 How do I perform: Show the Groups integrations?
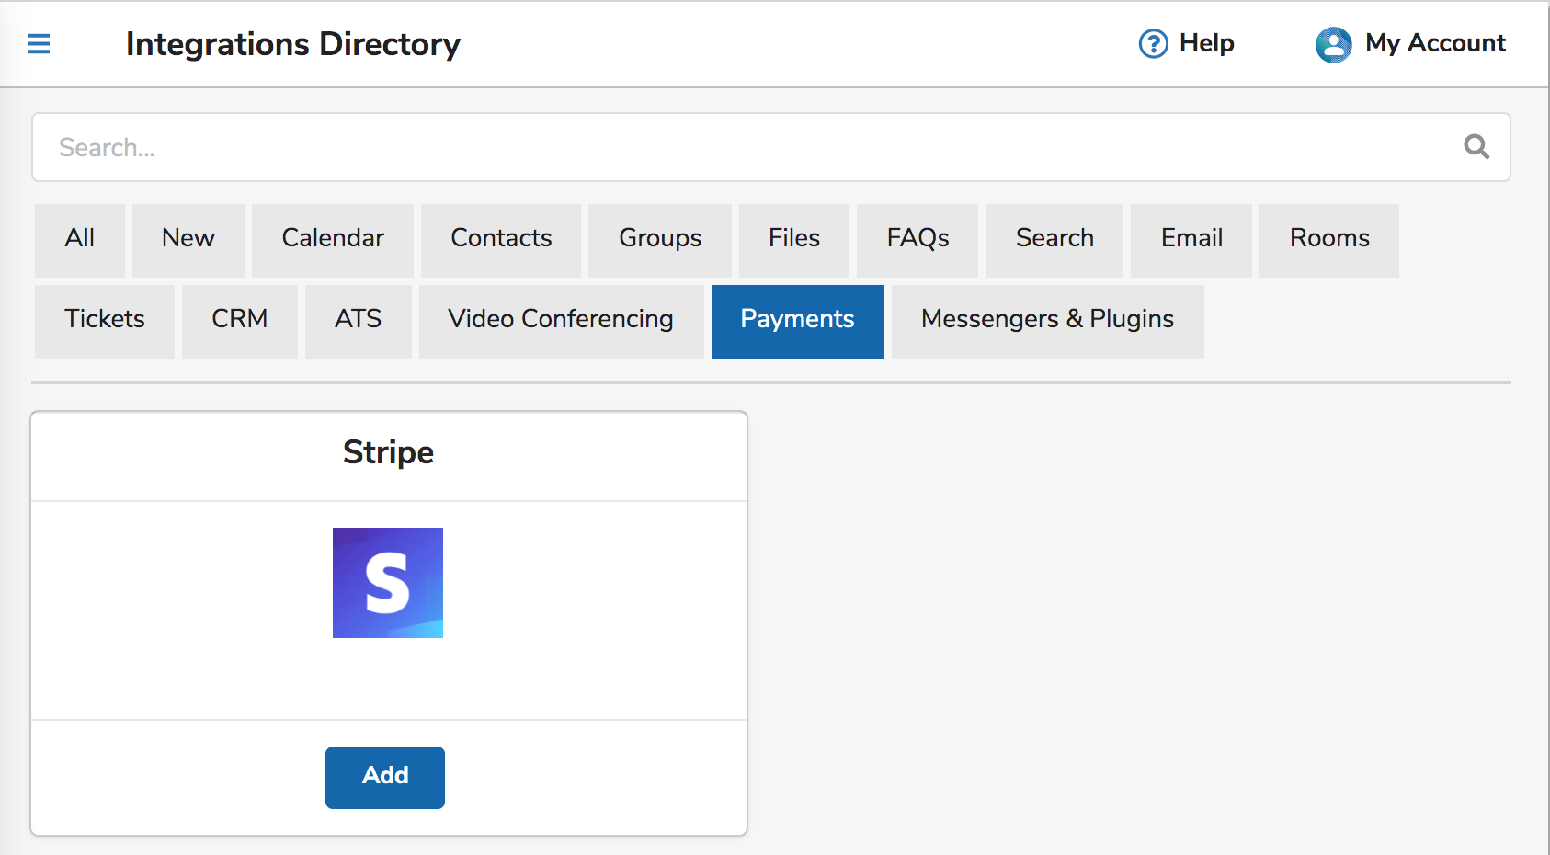660,240
